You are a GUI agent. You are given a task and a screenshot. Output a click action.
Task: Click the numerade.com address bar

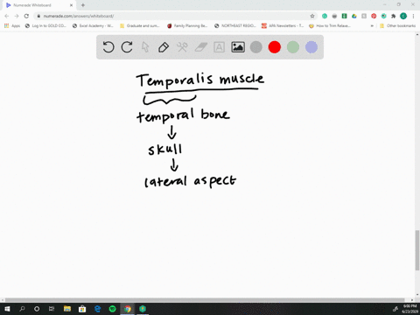[175, 16]
